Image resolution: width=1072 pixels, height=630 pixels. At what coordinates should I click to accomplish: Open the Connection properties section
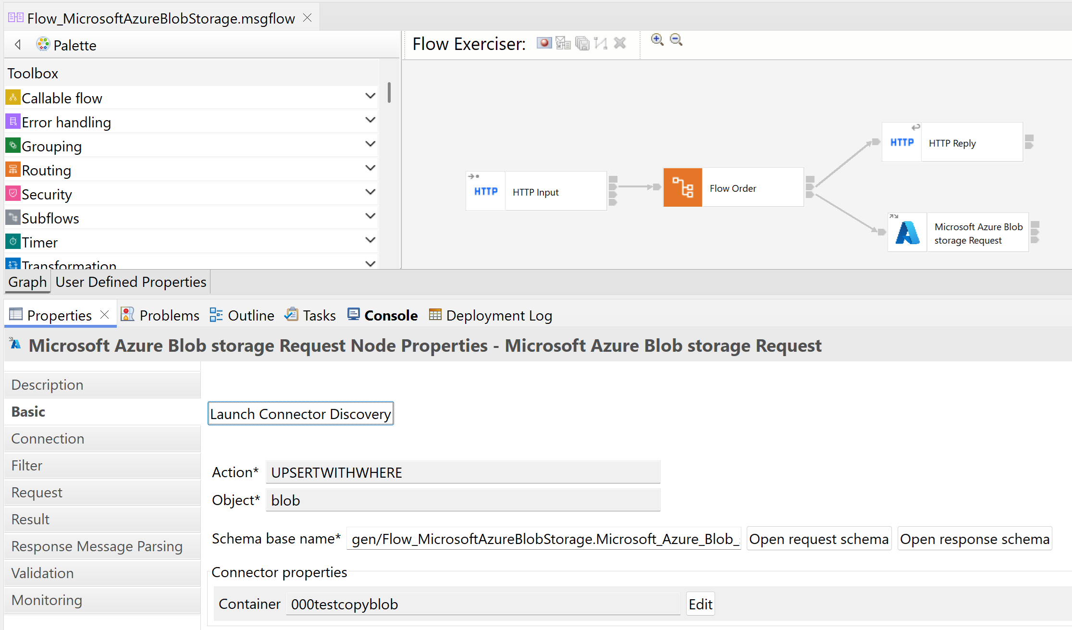(x=48, y=439)
